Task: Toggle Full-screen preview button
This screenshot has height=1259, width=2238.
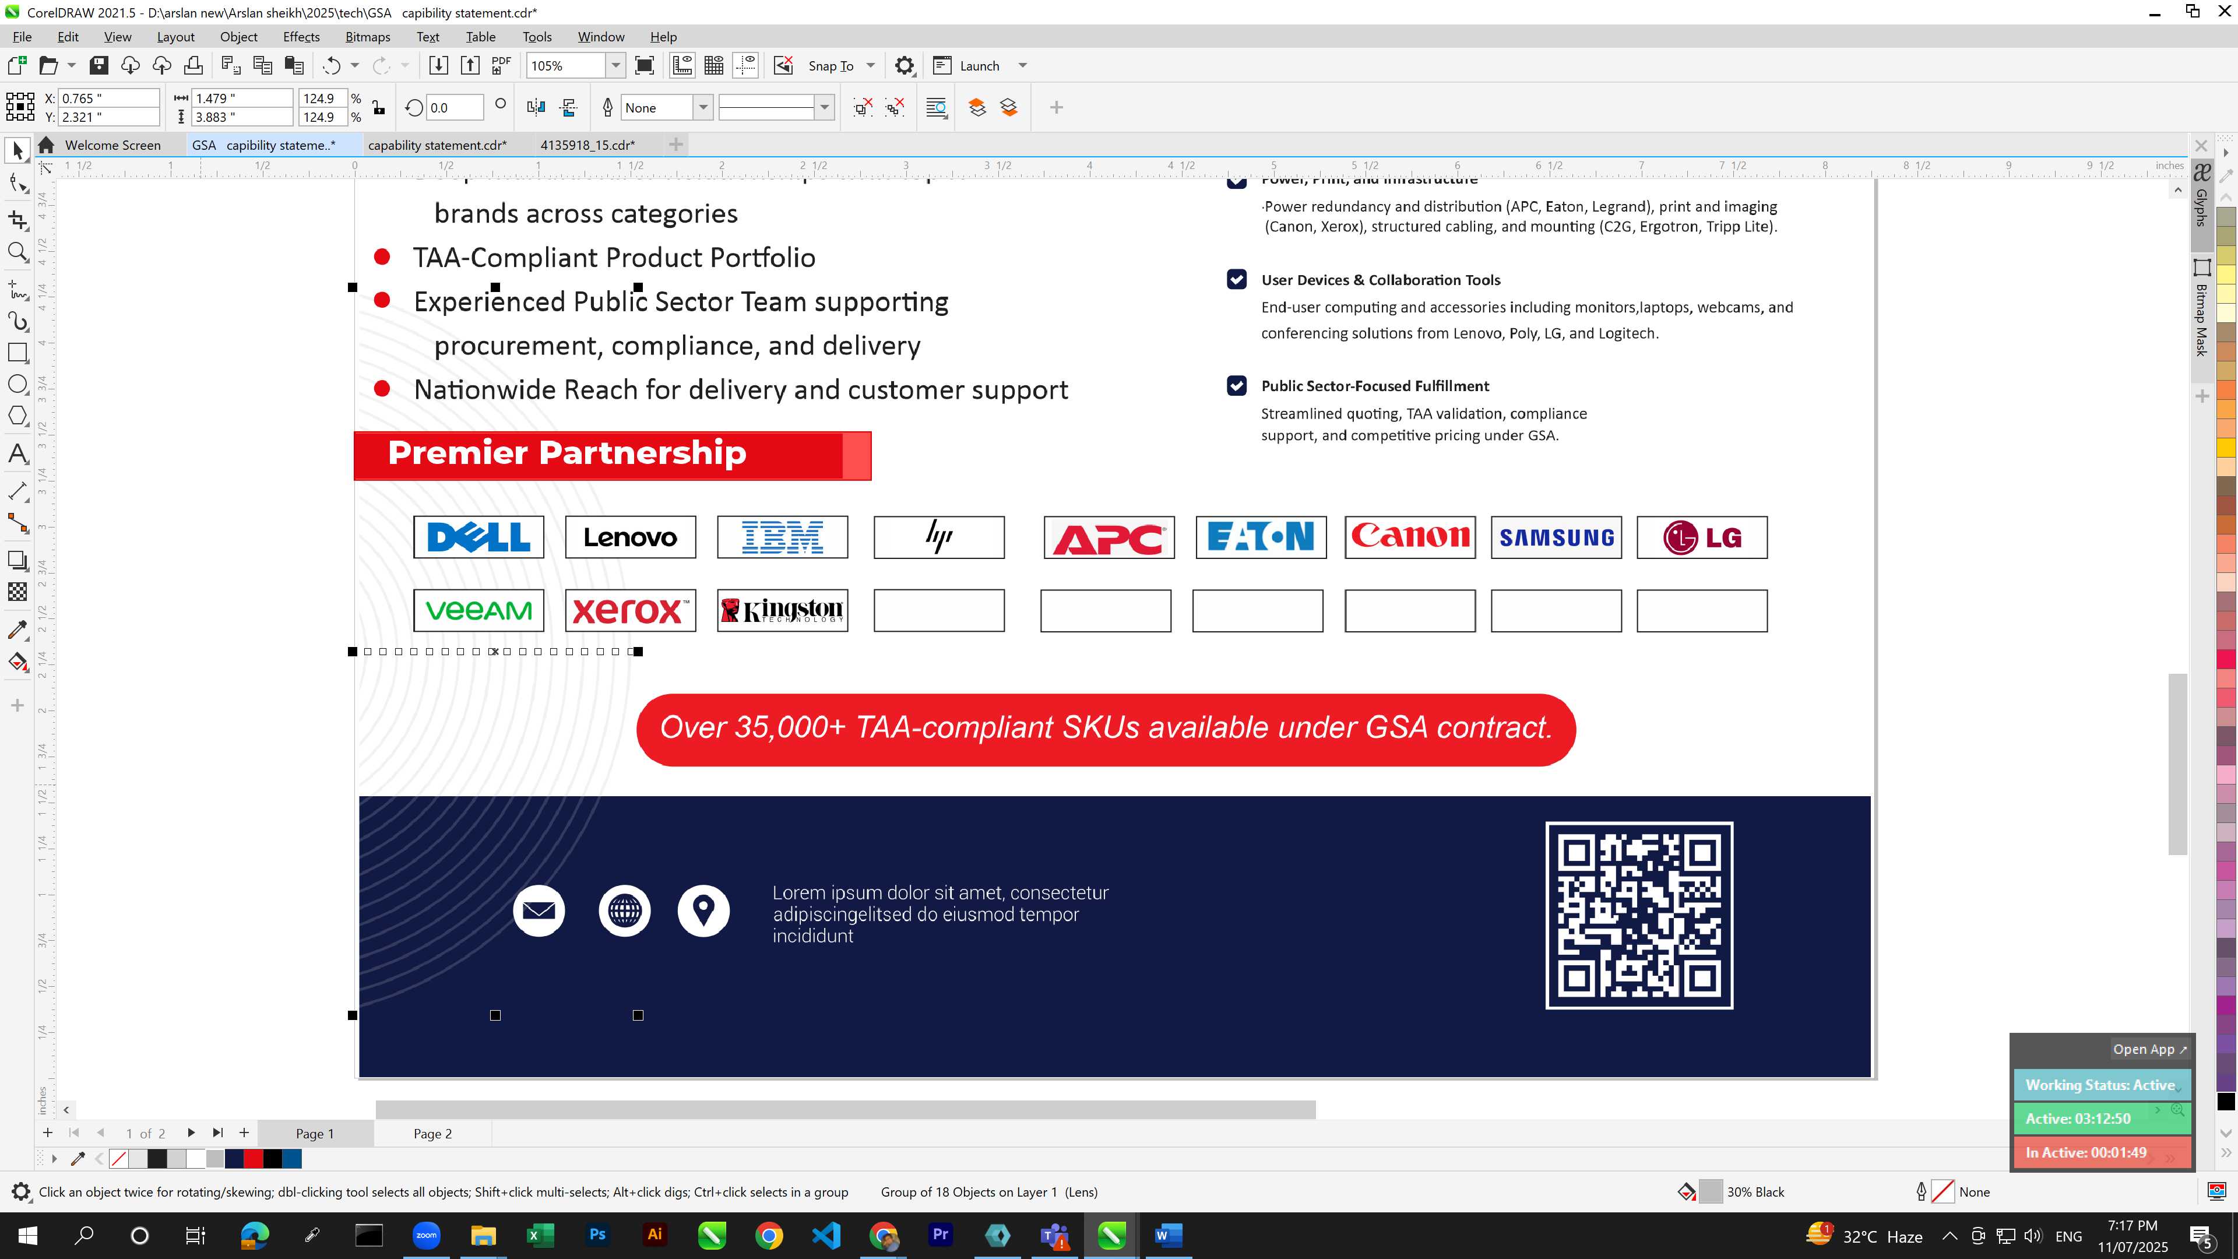Action: pos(645,65)
